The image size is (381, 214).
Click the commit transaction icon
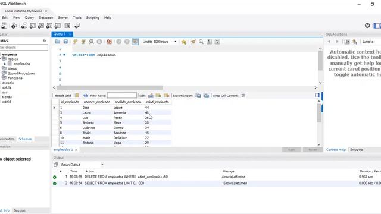pyautogui.click(x=119, y=42)
